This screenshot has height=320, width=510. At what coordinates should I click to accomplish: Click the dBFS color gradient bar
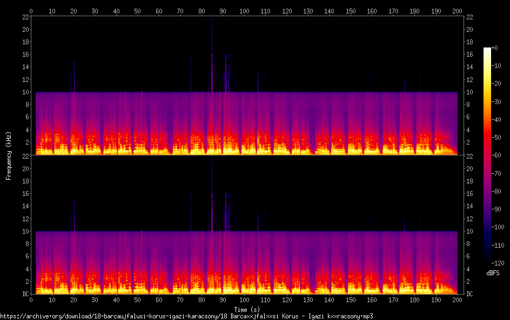pos(487,155)
